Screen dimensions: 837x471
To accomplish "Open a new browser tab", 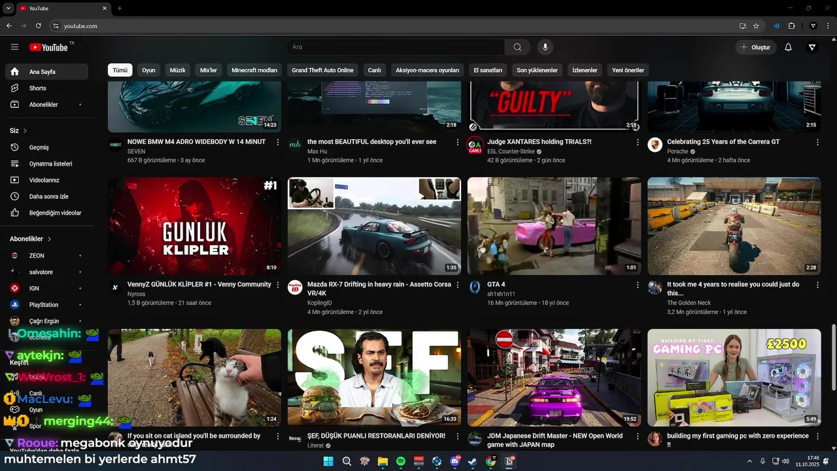I will click(120, 8).
